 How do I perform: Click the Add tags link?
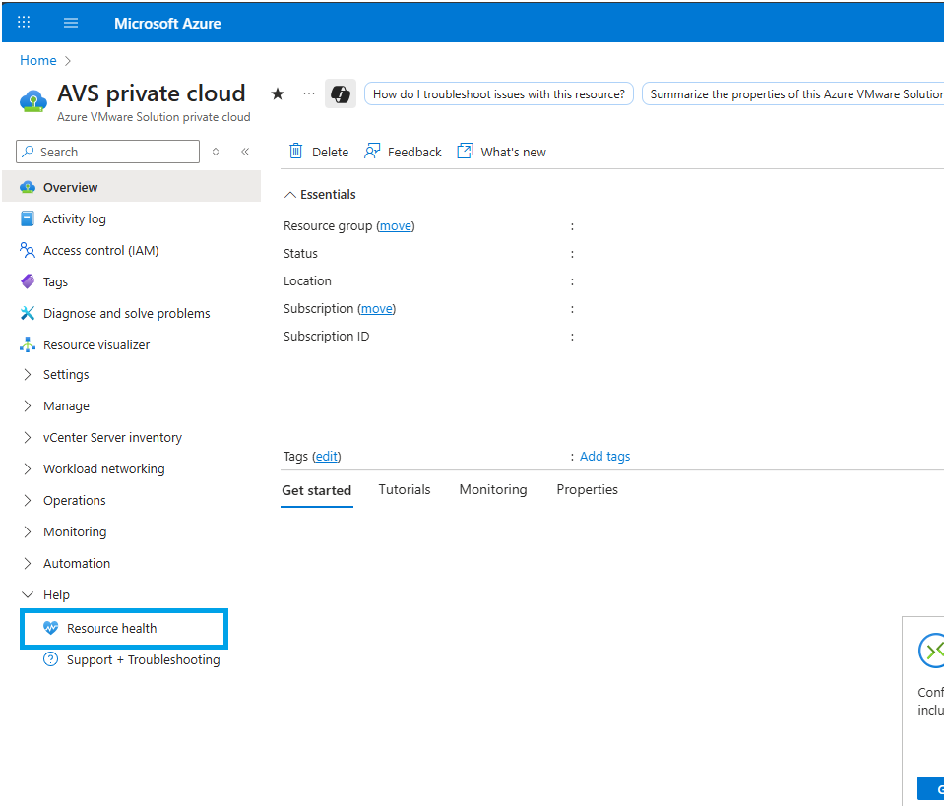(x=604, y=456)
